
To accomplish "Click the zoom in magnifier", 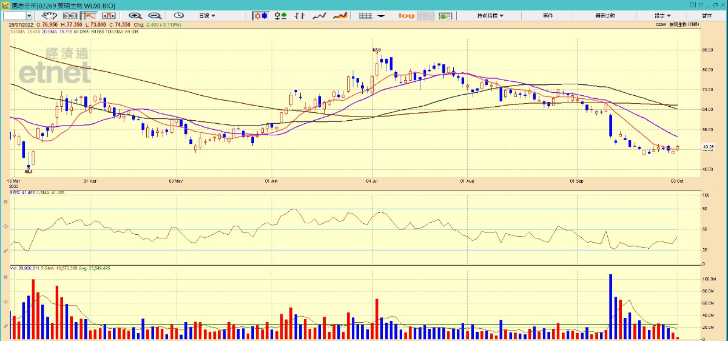I will pos(135,16).
